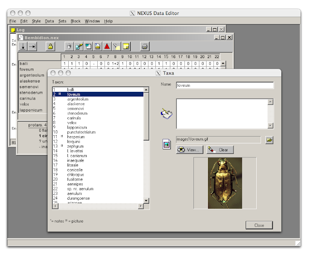Click the beetle icon in the toolbar

coord(69,47)
